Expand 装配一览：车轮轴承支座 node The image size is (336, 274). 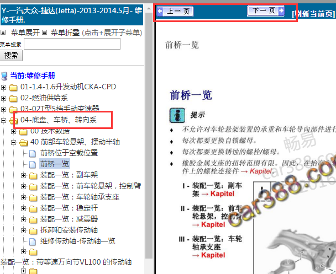(x=23, y=197)
